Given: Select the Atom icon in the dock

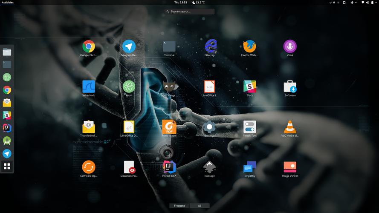Looking at the screenshot, I should 7,77.
